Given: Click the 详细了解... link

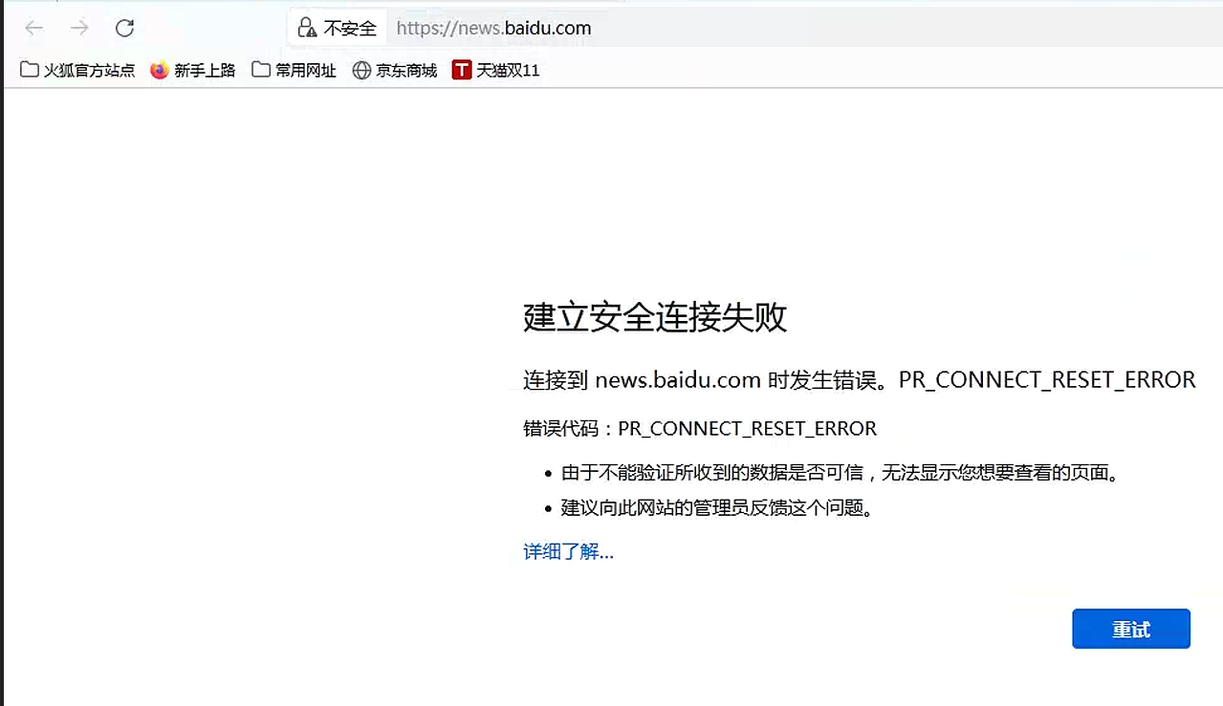Looking at the screenshot, I should pos(568,551).
